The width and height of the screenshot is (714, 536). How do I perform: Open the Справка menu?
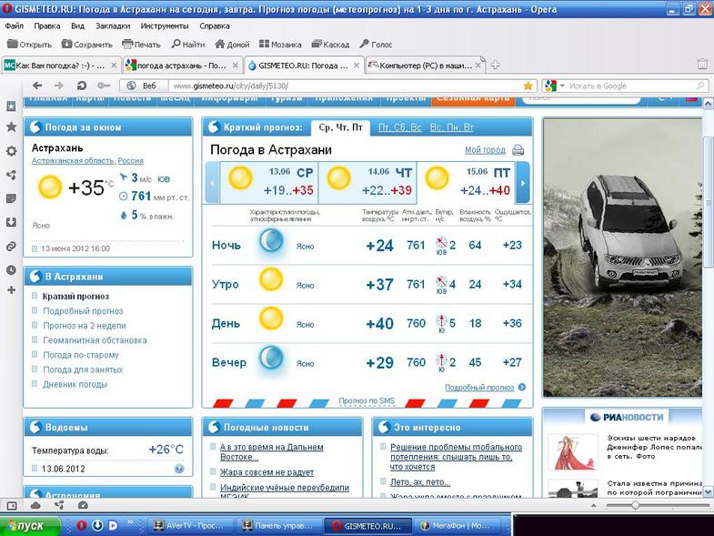pyautogui.click(x=215, y=26)
